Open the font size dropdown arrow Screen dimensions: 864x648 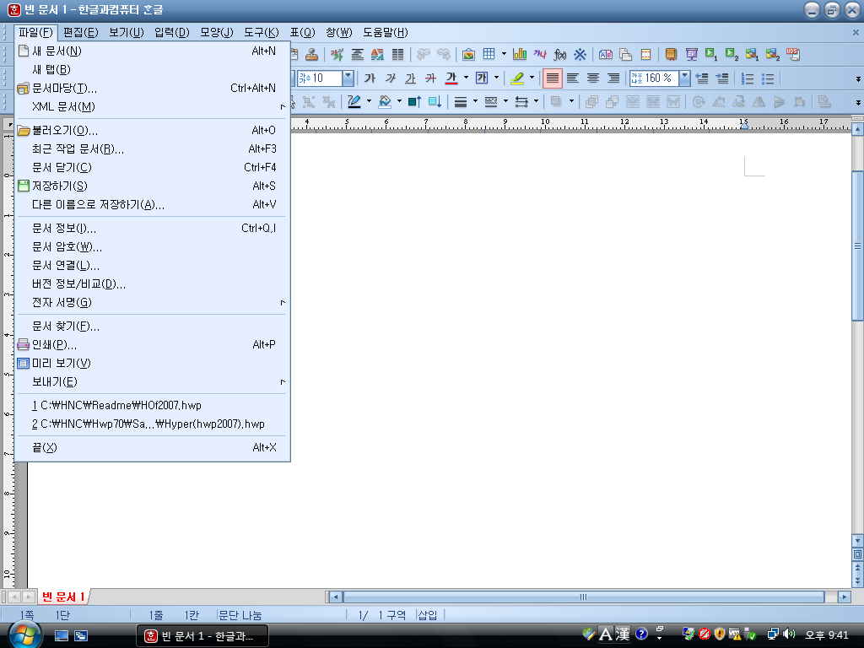click(x=348, y=78)
